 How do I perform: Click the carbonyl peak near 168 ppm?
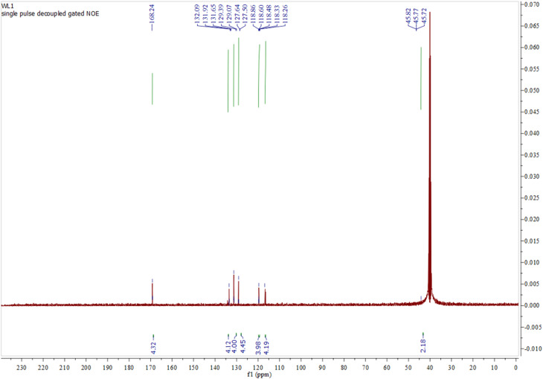pos(152,293)
